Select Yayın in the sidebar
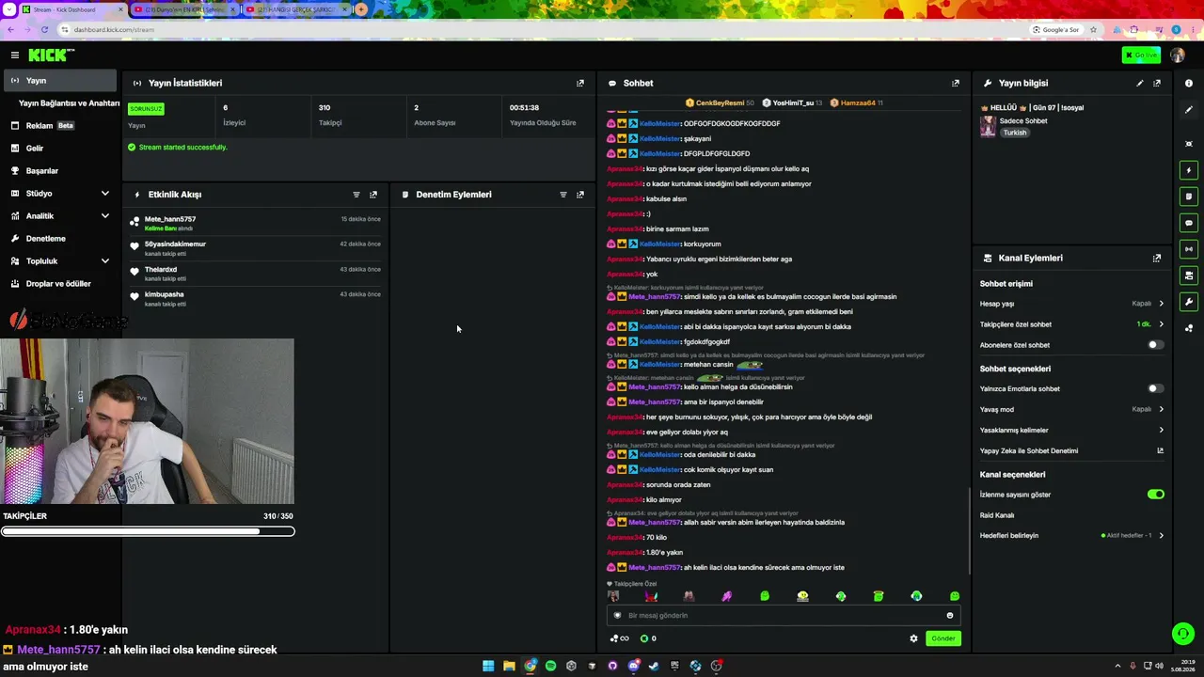 pos(60,81)
